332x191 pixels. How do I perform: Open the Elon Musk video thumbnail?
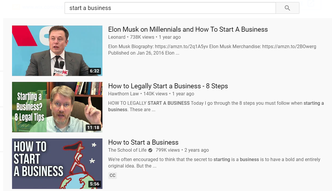coord(57,50)
